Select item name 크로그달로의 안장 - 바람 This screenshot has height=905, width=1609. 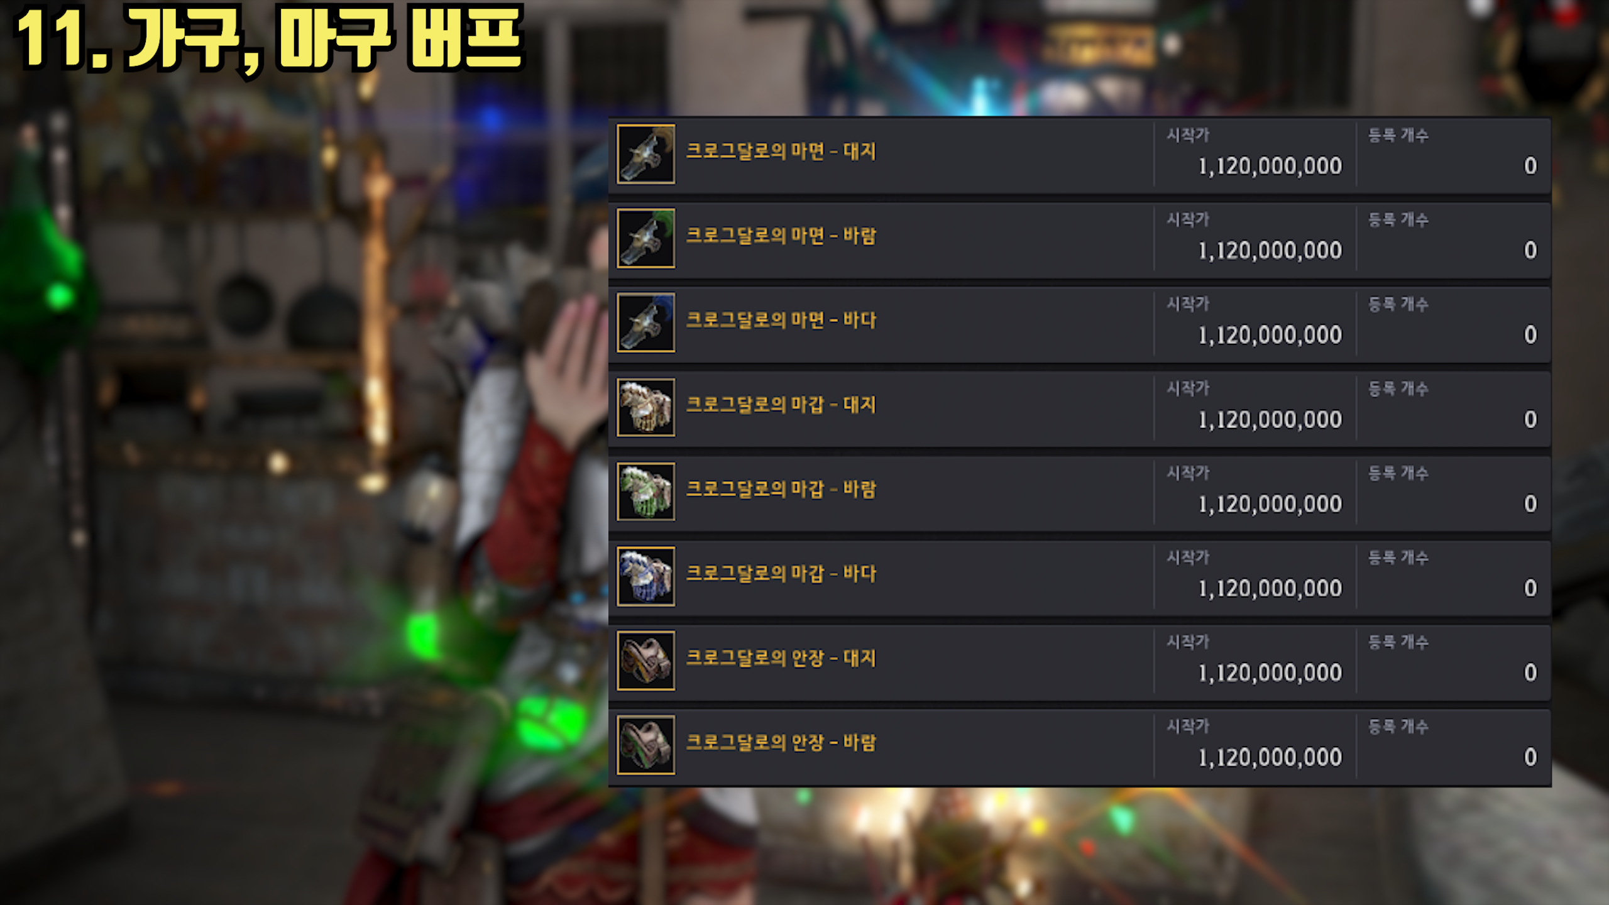781,742
